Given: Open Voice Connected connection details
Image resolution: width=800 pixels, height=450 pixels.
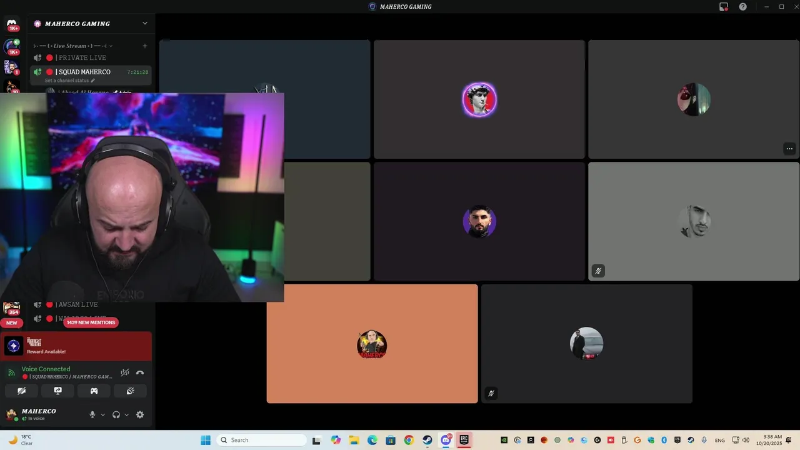Looking at the screenshot, I should tap(46, 369).
